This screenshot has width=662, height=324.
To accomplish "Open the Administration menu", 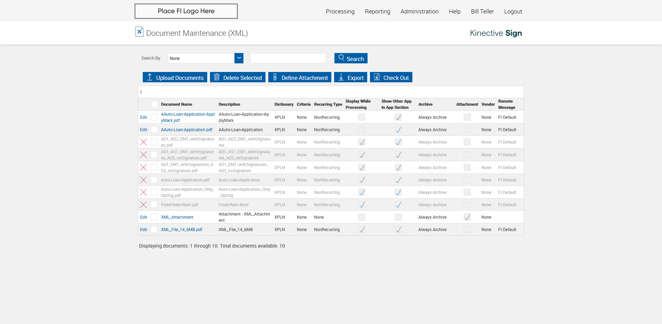I will tap(419, 11).
